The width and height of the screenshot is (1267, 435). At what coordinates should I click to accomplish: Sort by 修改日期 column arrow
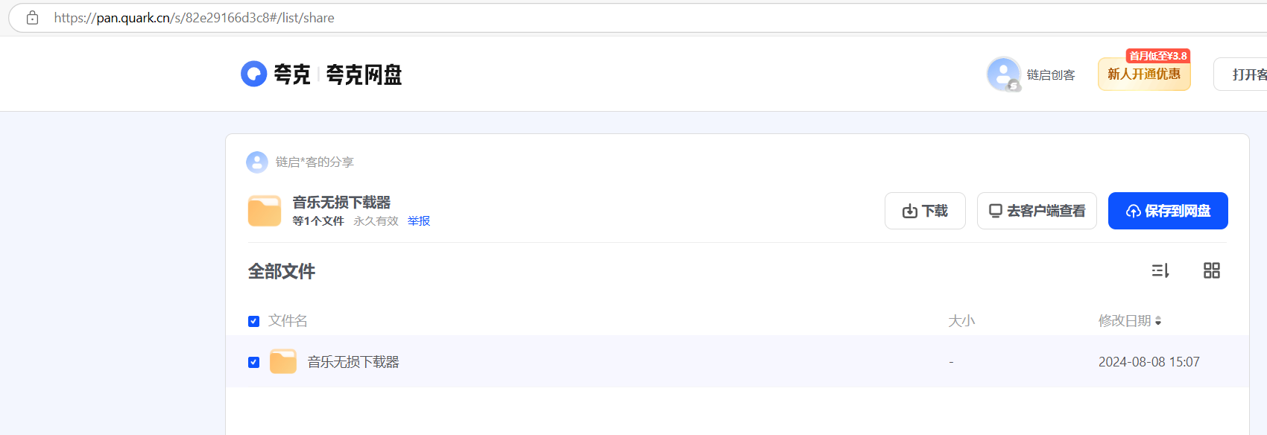pyautogui.click(x=1158, y=321)
